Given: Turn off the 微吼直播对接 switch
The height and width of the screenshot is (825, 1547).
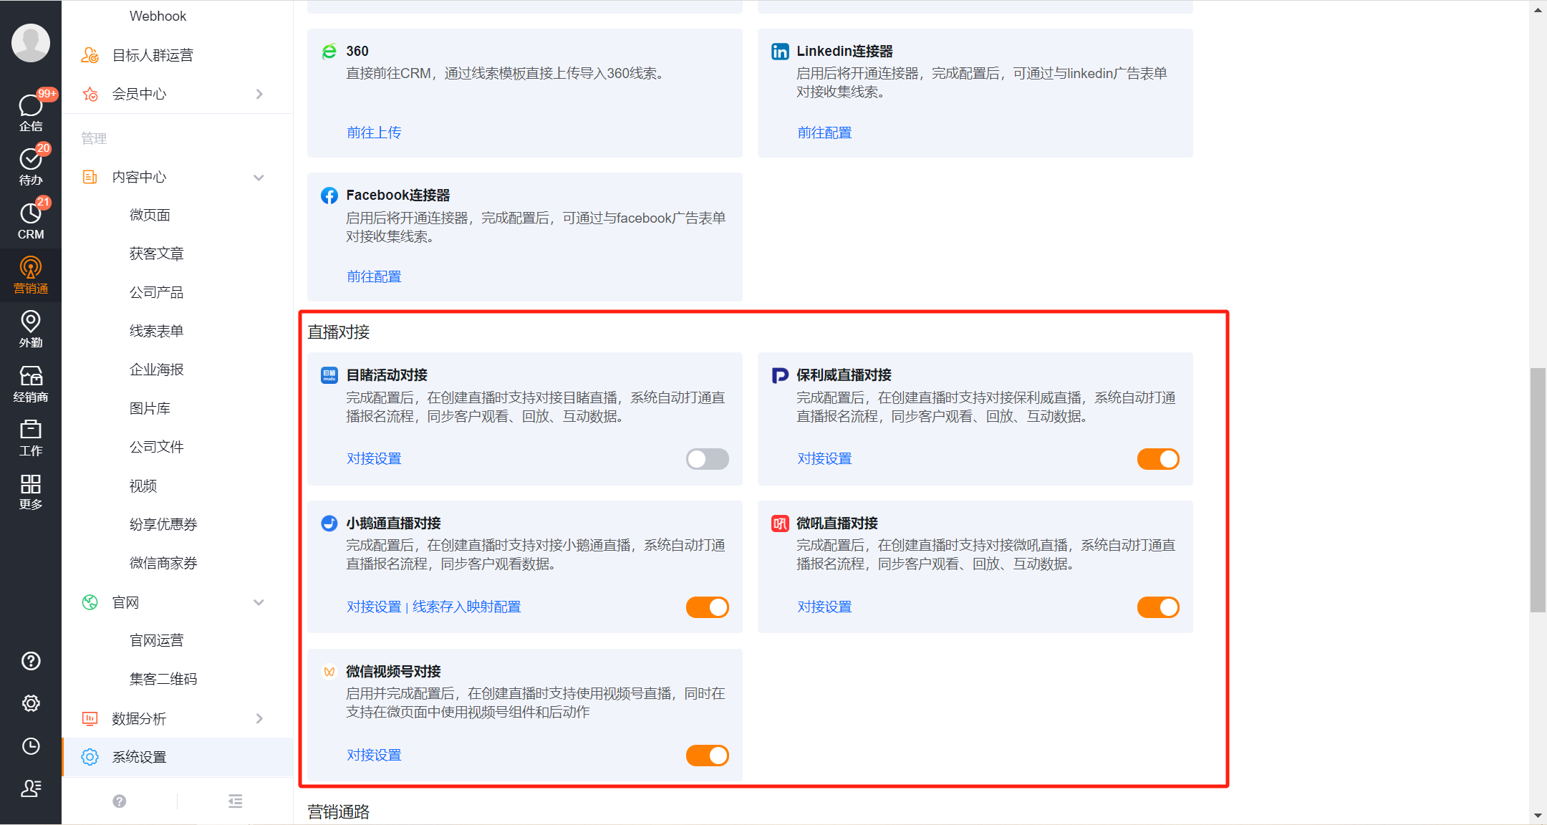Looking at the screenshot, I should [1157, 607].
